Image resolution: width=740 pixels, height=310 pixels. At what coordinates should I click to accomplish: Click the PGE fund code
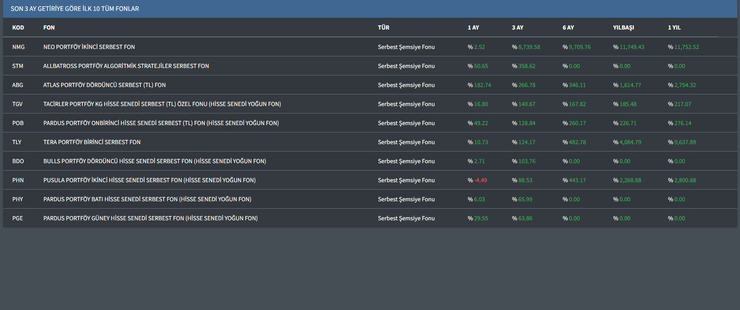(17, 218)
